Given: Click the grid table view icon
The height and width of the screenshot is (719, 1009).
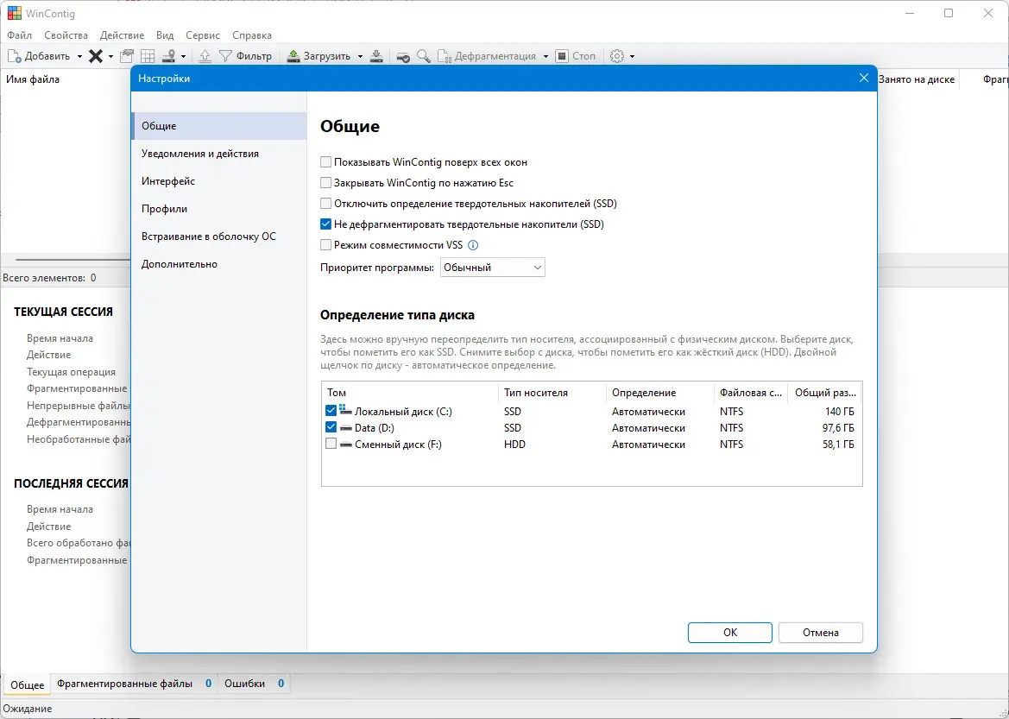Looking at the screenshot, I should (x=148, y=56).
